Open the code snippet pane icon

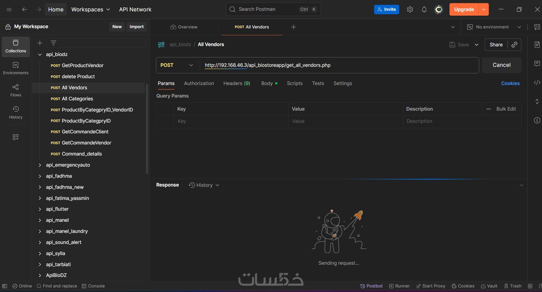click(537, 82)
